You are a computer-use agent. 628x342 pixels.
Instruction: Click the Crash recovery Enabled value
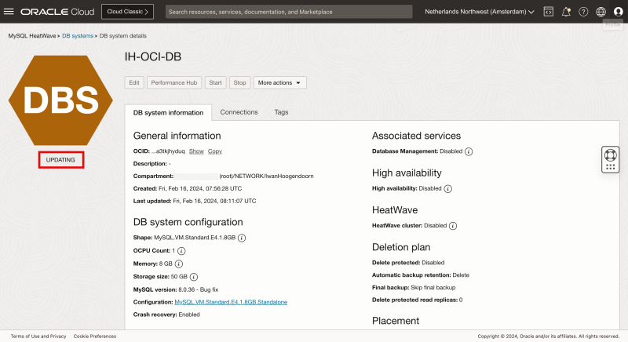point(189,315)
